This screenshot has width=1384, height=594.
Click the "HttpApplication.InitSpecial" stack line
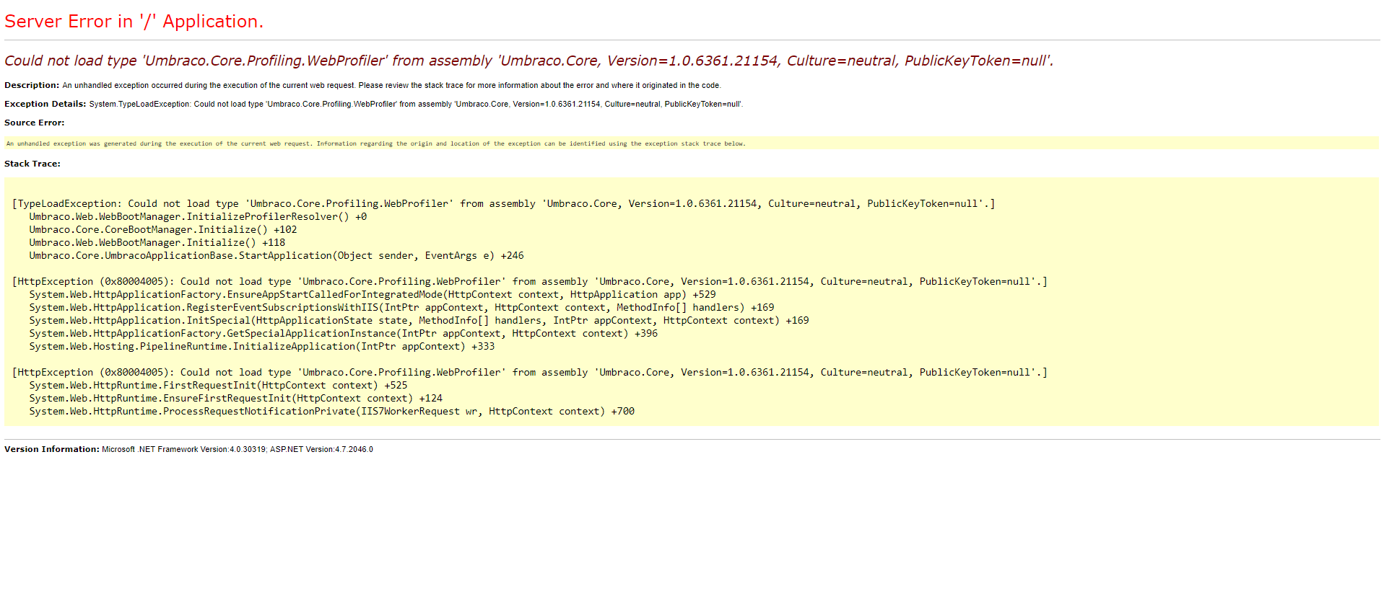419,321
